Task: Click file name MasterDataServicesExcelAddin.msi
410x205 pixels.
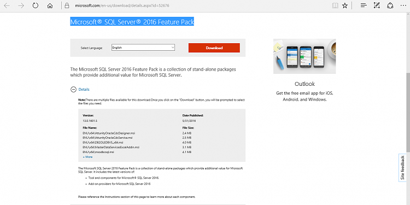Action: point(111,147)
